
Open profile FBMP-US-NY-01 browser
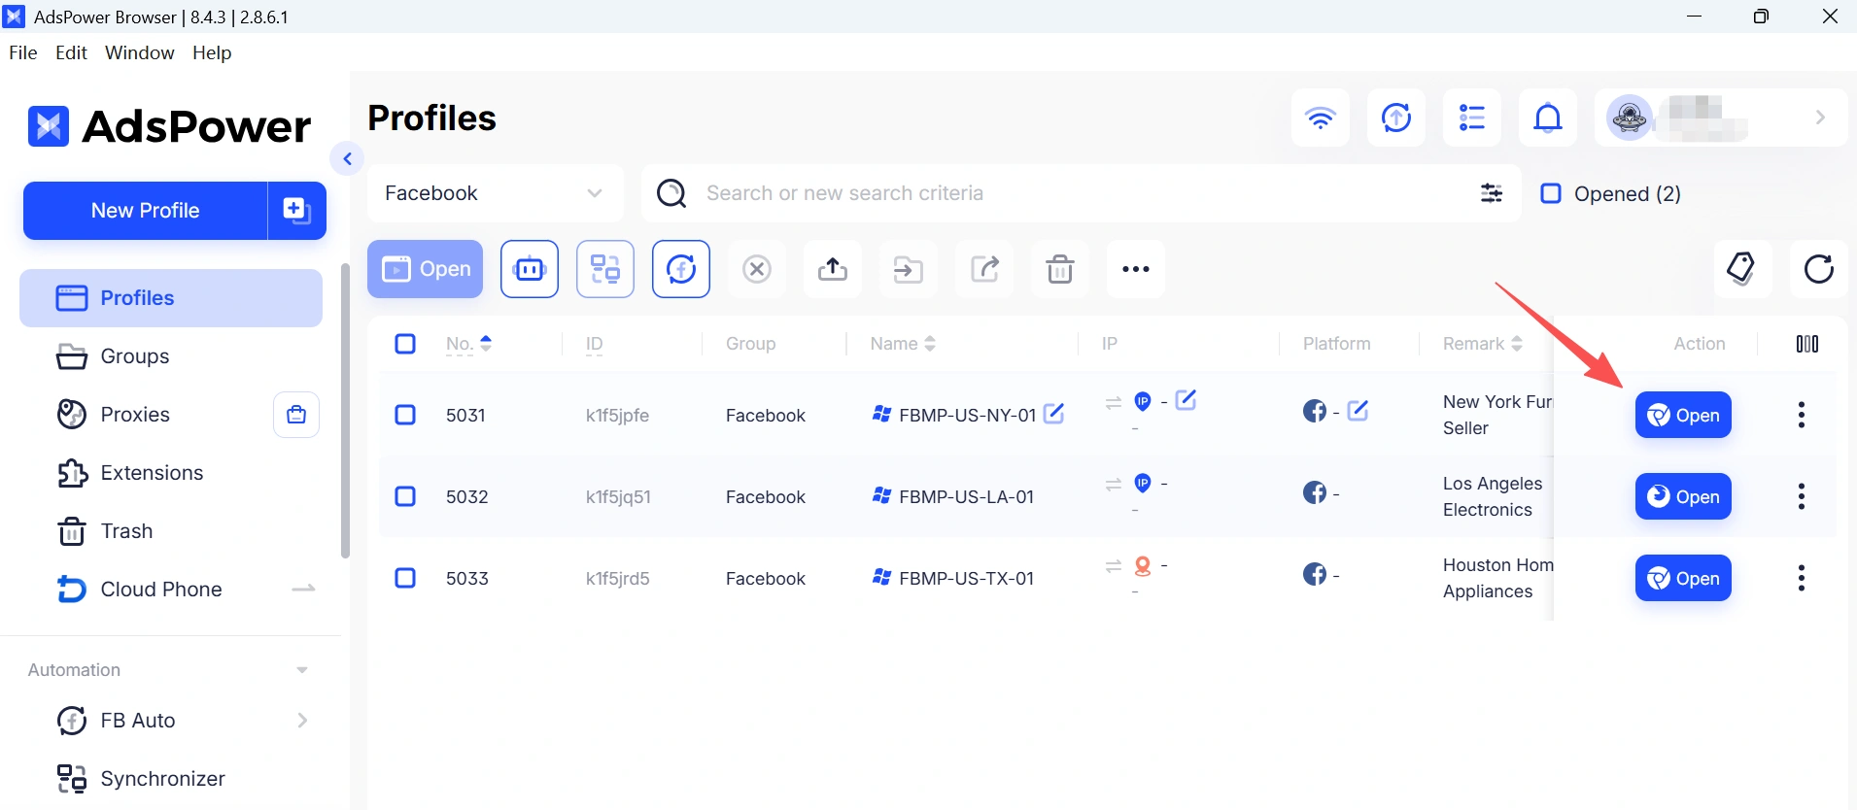pyautogui.click(x=1683, y=415)
